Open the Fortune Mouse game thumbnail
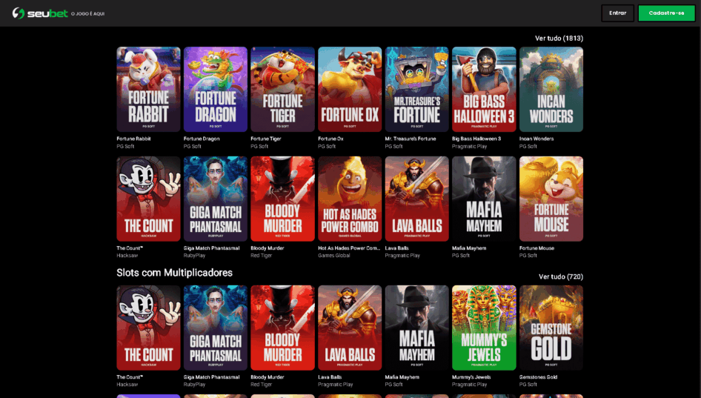The image size is (701, 398). pyautogui.click(x=551, y=199)
